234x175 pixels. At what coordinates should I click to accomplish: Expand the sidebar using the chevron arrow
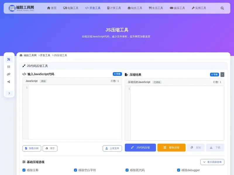tap(9, 93)
